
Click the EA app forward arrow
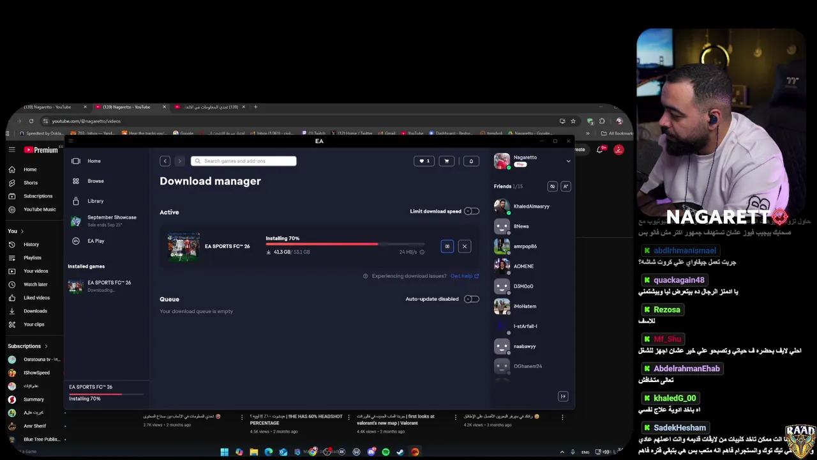pos(179,161)
